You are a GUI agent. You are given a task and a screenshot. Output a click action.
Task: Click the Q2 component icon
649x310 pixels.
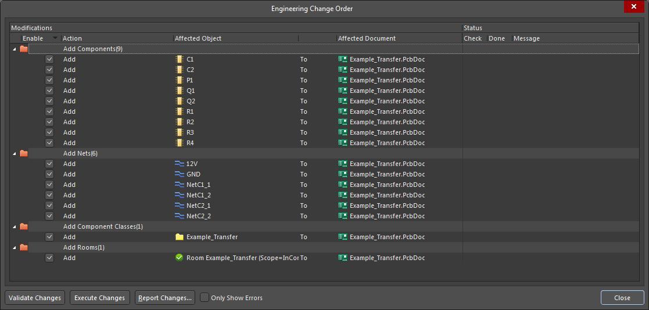[x=179, y=101]
